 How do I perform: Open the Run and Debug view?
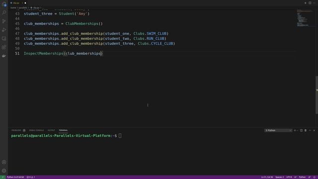pyautogui.click(x=4, y=30)
